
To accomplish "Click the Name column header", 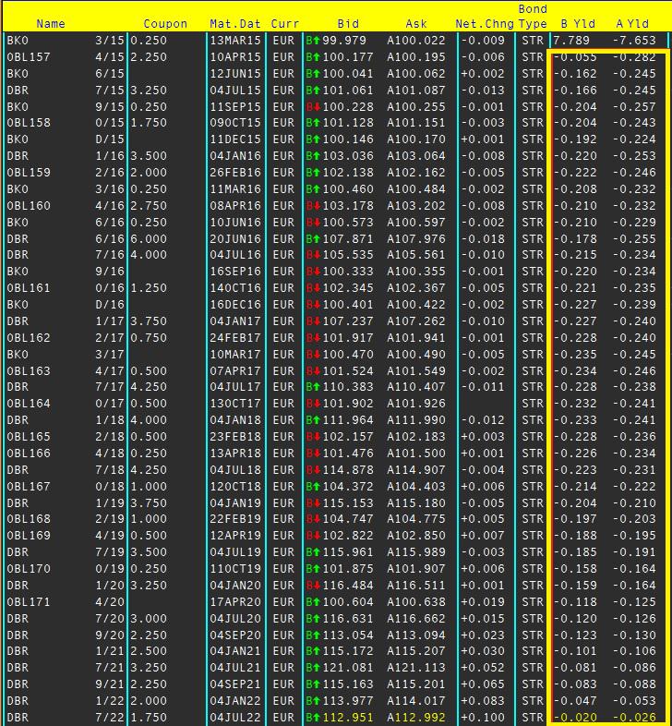I will coord(51,24).
